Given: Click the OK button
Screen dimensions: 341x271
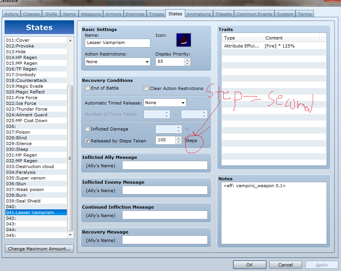Looking at the screenshot, I should tap(250, 264).
